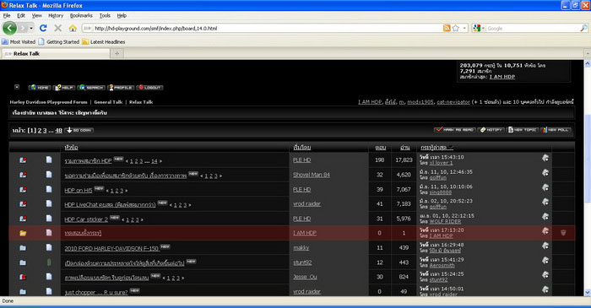Toggle sort arrow on last post column
Screen dimensions: 591x308
click(x=451, y=147)
